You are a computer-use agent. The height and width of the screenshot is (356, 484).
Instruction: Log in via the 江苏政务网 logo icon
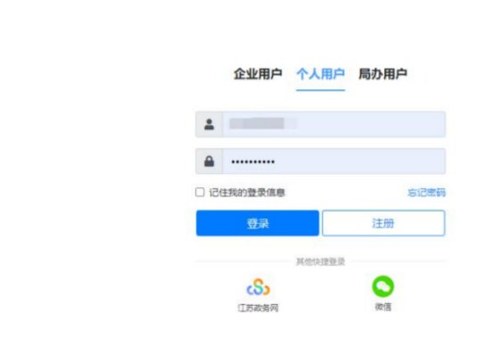[258, 287]
